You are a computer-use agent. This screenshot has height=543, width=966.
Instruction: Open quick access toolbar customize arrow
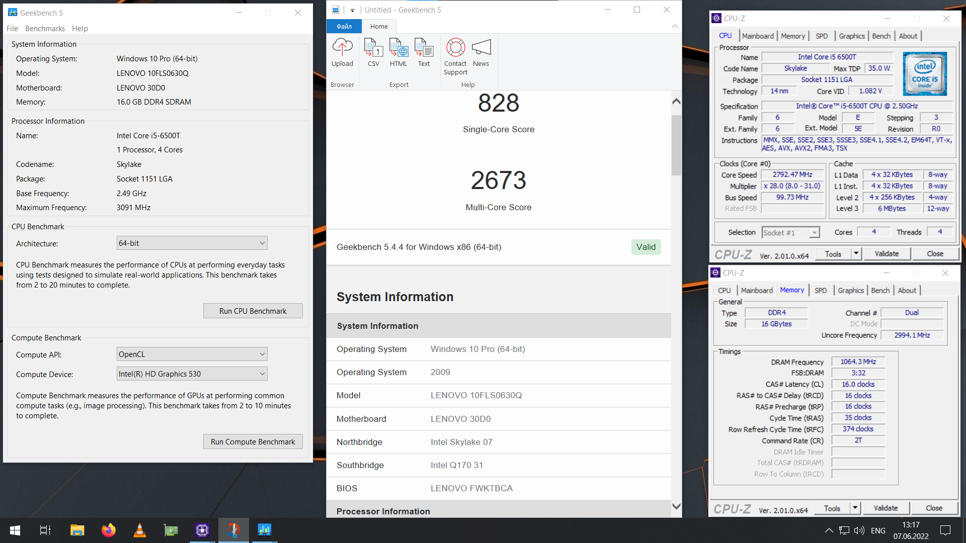pos(352,10)
